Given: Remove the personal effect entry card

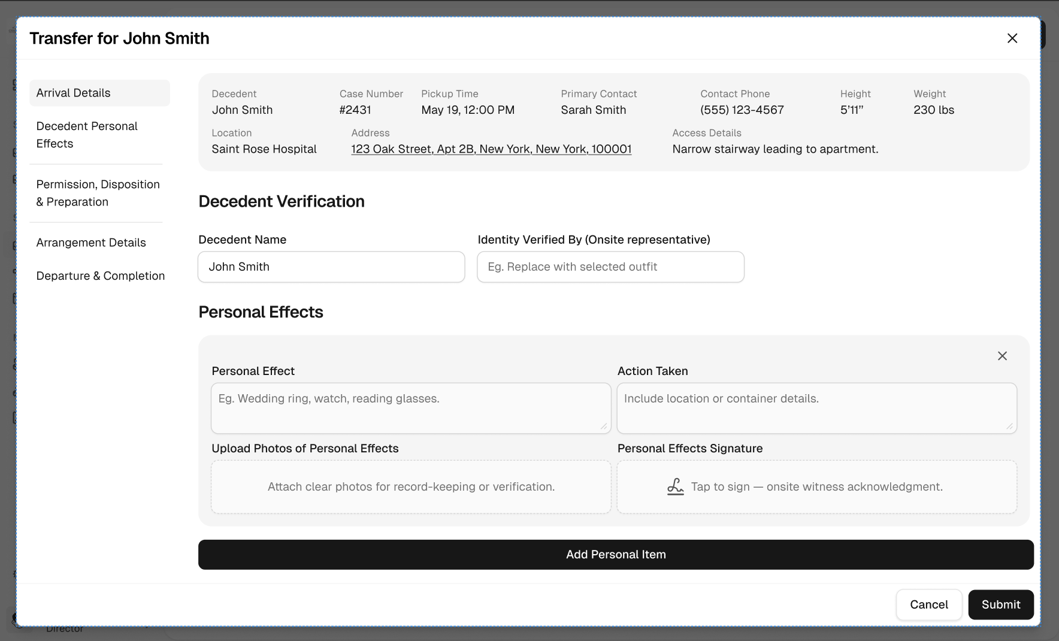Looking at the screenshot, I should tap(1002, 356).
